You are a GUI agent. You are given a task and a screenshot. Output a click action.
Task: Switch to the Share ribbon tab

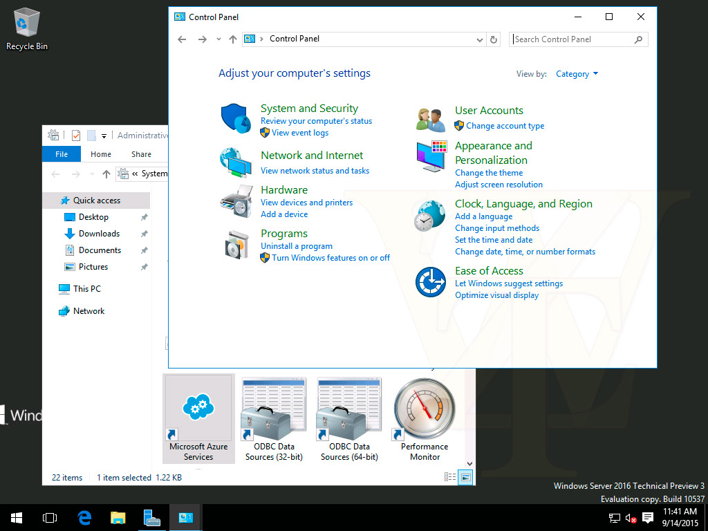point(141,154)
